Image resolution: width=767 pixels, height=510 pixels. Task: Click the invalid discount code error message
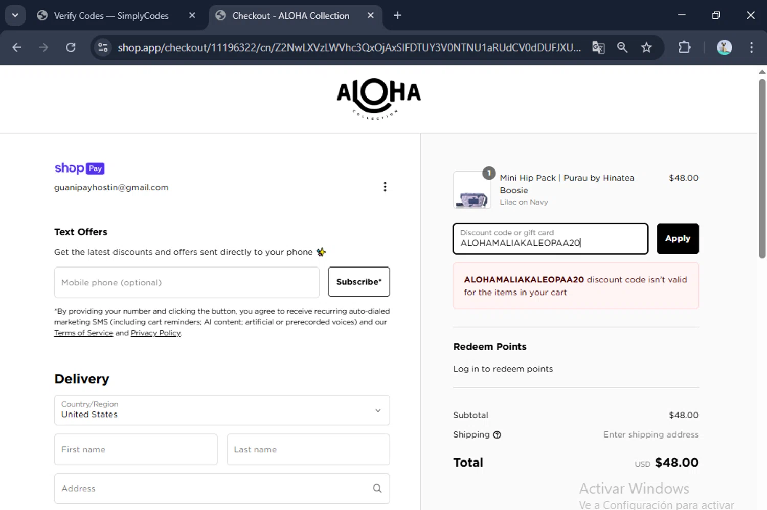click(576, 286)
